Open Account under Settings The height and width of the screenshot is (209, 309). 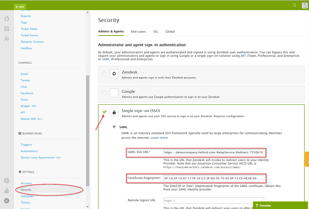[26, 184]
